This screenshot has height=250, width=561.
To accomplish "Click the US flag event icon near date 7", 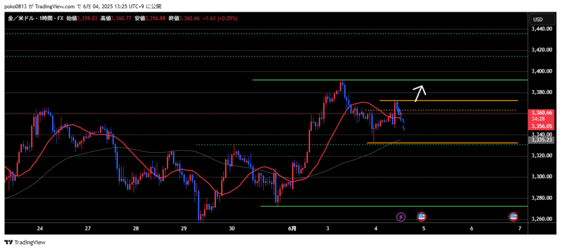I will point(513,217).
